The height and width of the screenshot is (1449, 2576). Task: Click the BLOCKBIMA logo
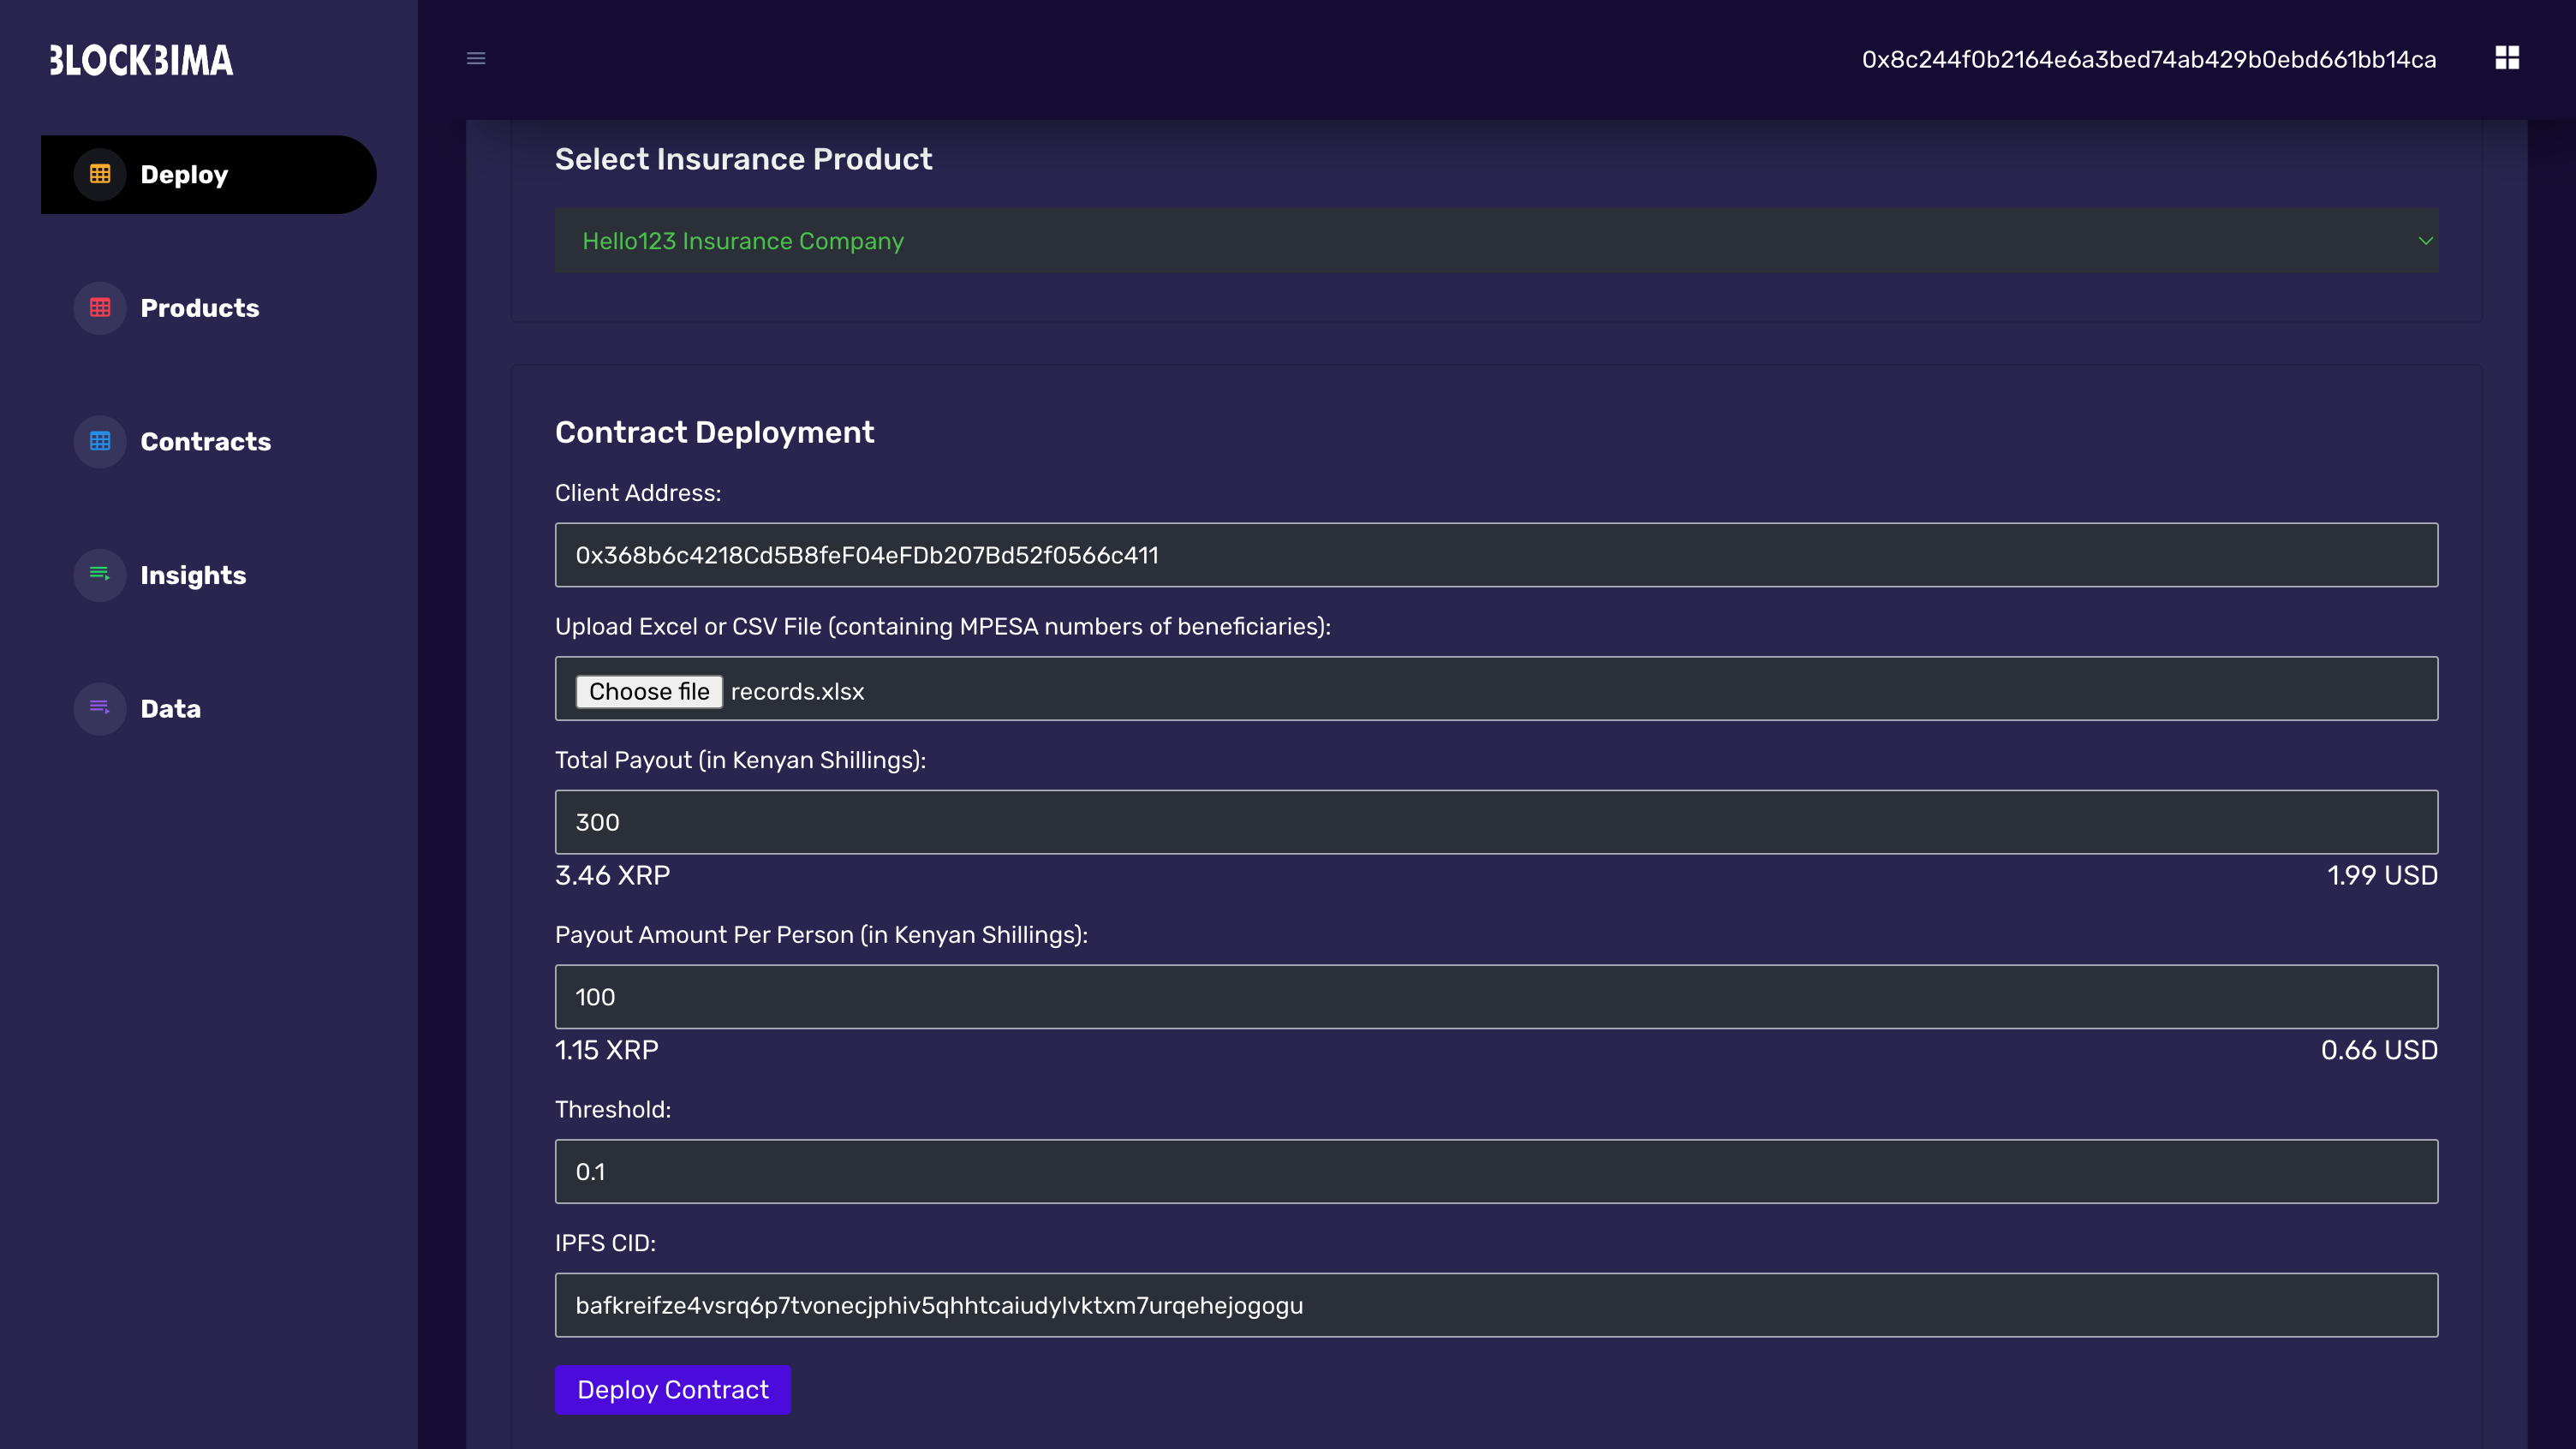(142, 60)
